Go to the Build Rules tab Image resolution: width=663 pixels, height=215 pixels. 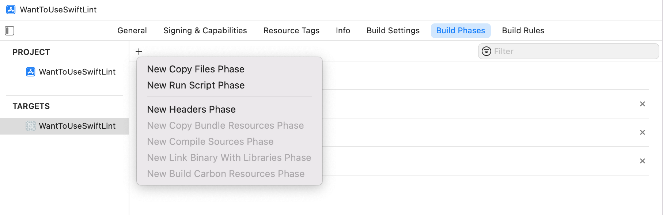pyautogui.click(x=523, y=31)
